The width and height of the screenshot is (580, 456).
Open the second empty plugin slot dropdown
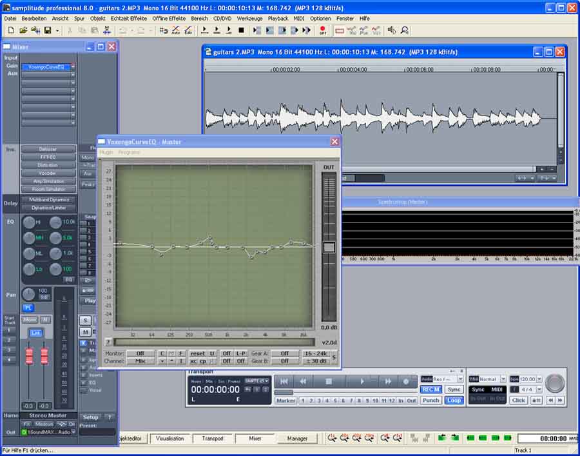[x=73, y=83]
